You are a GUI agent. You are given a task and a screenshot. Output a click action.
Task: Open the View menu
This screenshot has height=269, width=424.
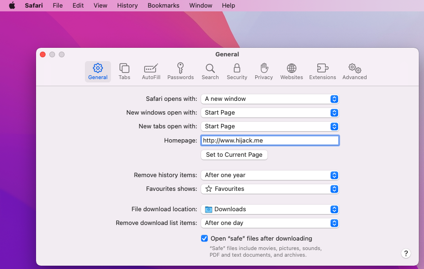101,5
